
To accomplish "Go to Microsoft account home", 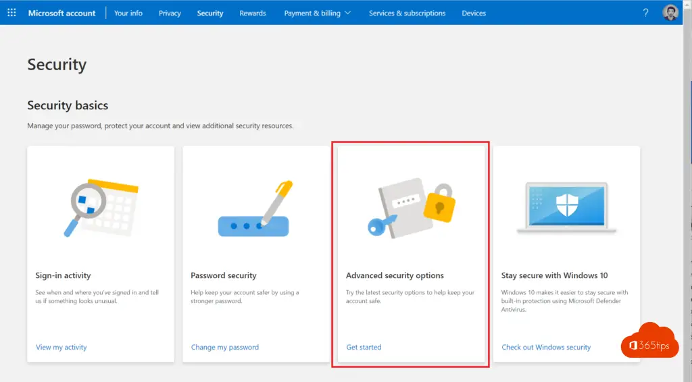I will tap(61, 13).
